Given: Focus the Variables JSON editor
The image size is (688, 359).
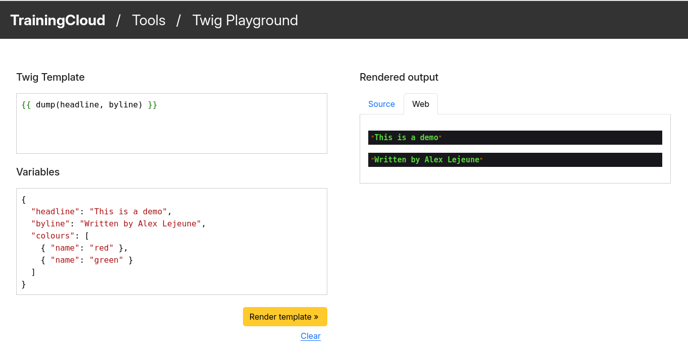Looking at the screenshot, I should coord(172,242).
